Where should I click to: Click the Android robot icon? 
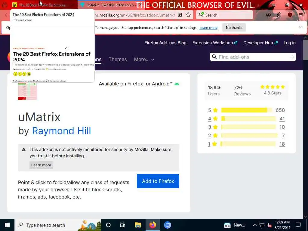tap(177, 84)
